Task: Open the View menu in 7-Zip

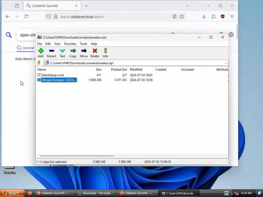Action: tap(57, 44)
